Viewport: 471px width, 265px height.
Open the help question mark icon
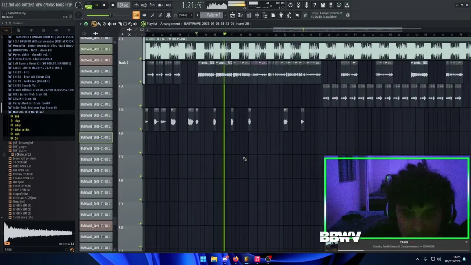coord(315,5)
